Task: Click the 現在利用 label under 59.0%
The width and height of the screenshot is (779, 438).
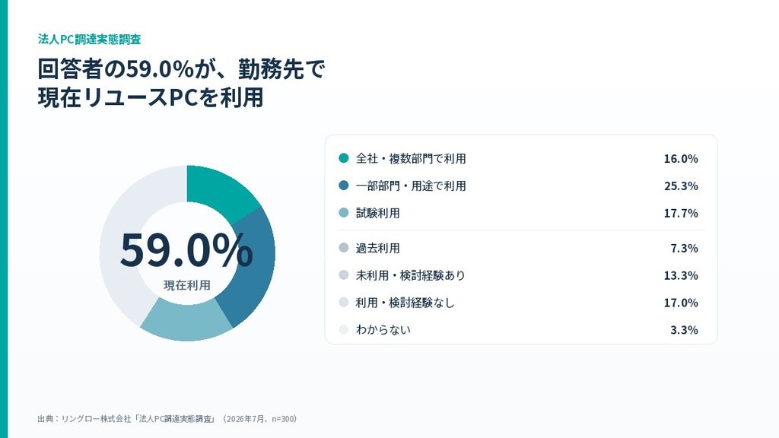Action: pyautogui.click(x=187, y=285)
